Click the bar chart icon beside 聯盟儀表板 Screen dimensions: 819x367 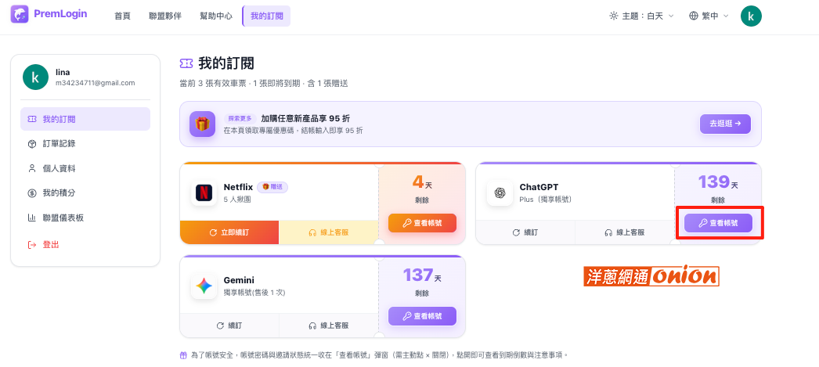click(x=32, y=218)
